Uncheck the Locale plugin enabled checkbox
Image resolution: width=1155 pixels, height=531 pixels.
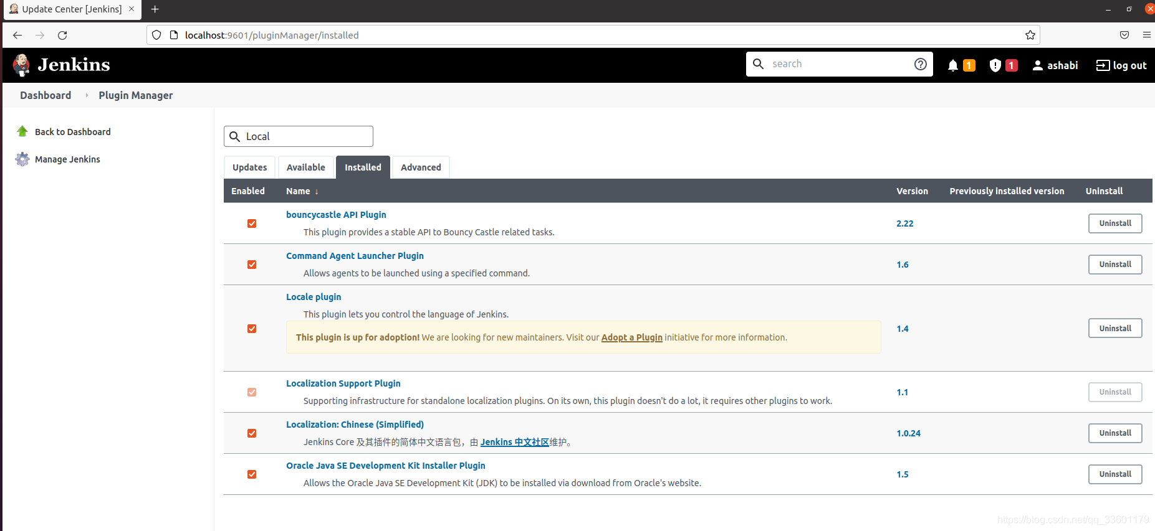click(252, 329)
